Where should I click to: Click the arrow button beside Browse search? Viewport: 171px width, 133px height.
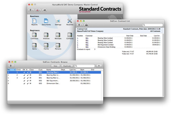coord(99,66)
